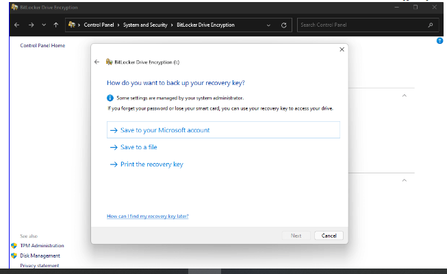This screenshot has width=447, height=274.
Task: Click the search magnifier icon
Action: pos(431,25)
